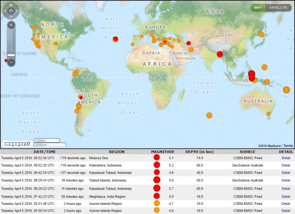The image size is (295, 214).
Task: View Detail for Halmahera, Indonesia quake
Action: click(286, 165)
